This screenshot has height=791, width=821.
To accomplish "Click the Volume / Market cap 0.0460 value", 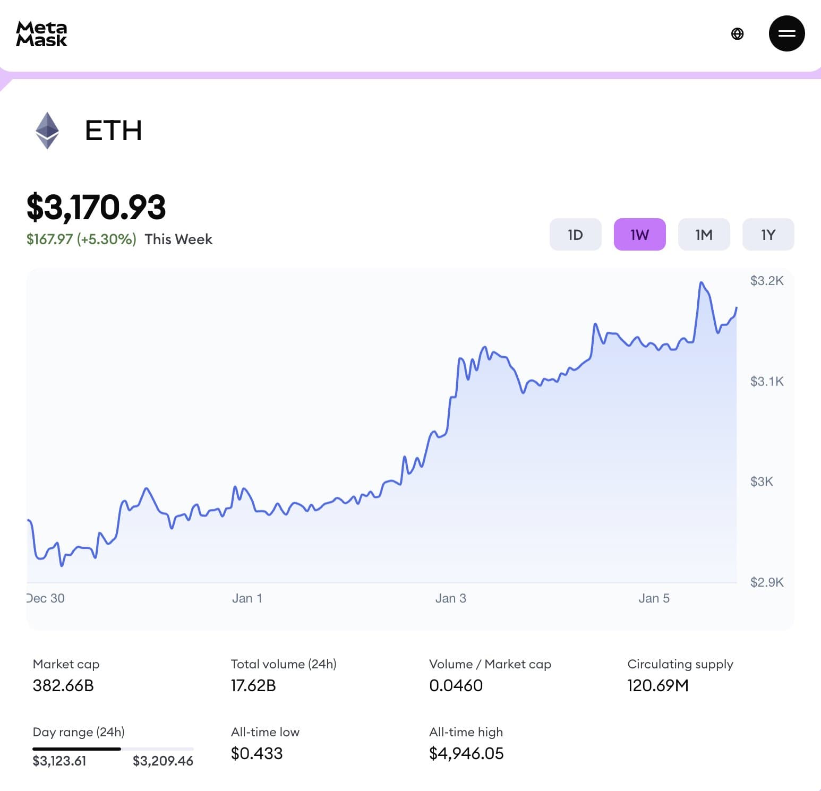I will [x=456, y=686].
